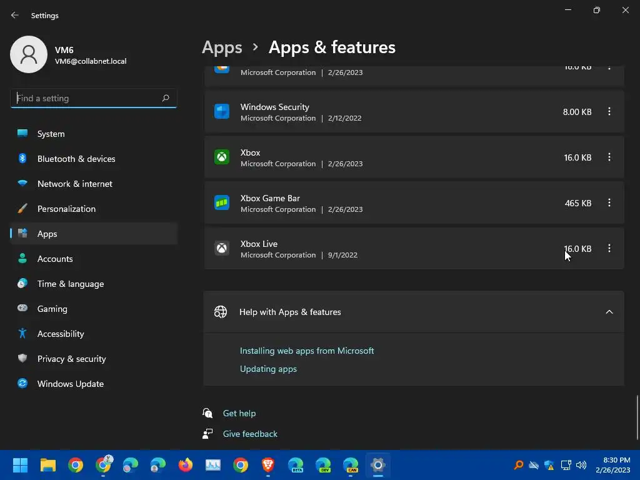This screenshot has width=640, height=480.
Task: Click the back arrow beside Settings
Action: (x=15, y=15)
